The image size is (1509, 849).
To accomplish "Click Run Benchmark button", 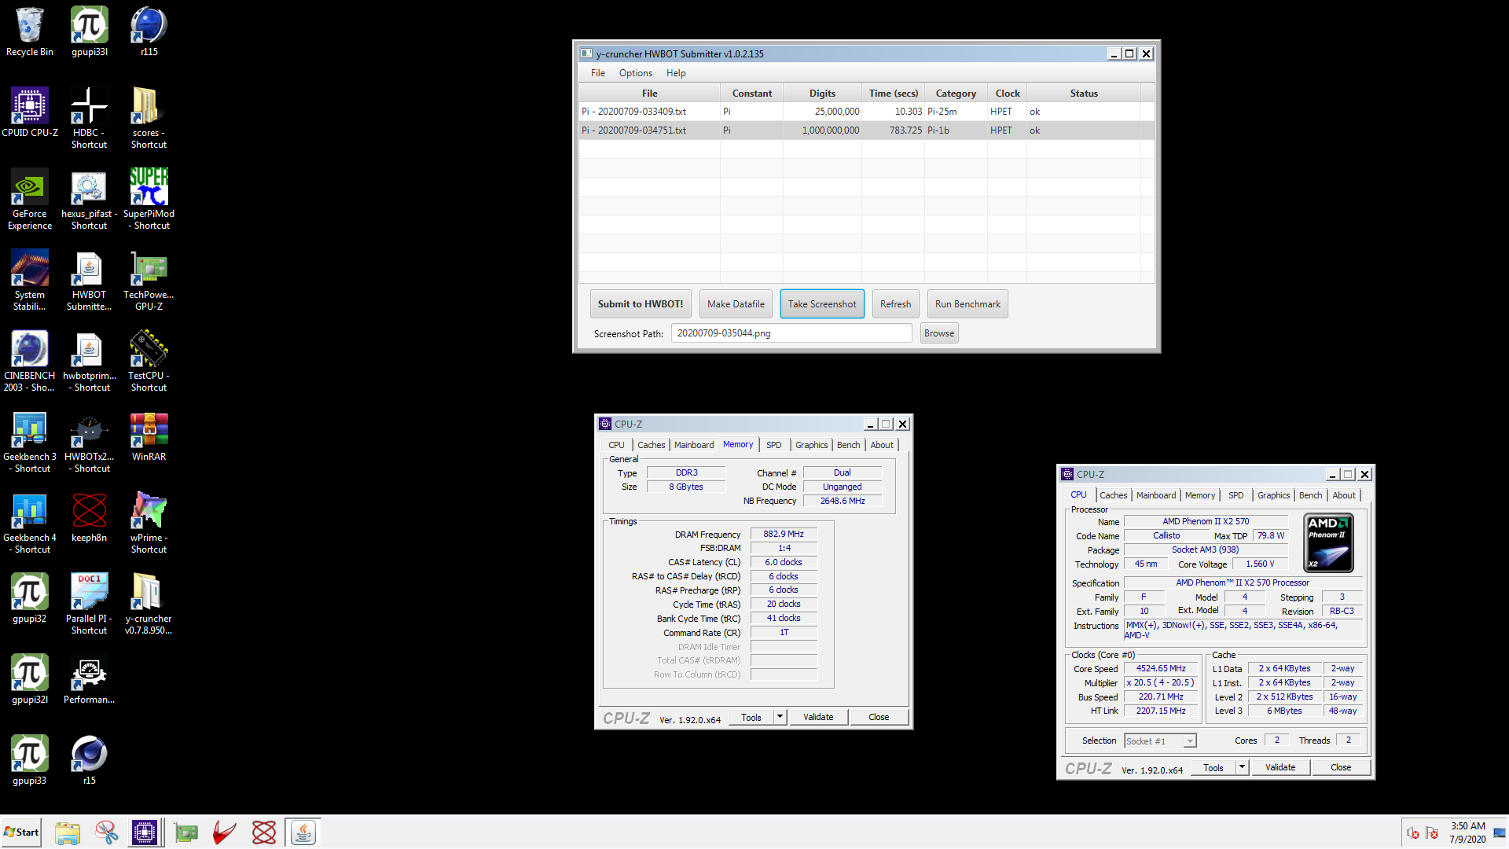I will click(967, 304).
